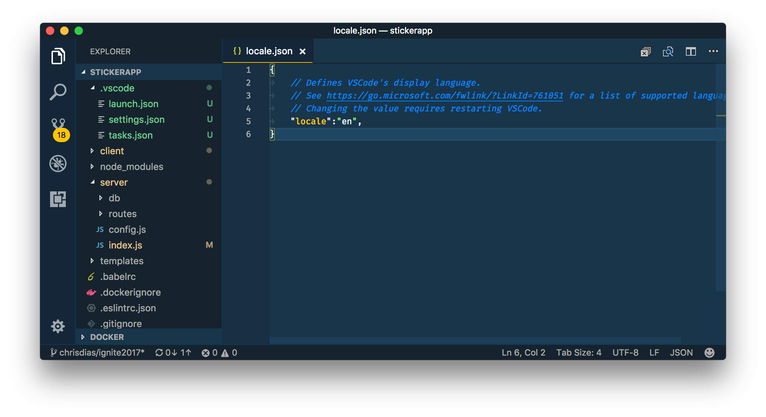
Task: Close the locale.json tab
Action: [303, 51]
